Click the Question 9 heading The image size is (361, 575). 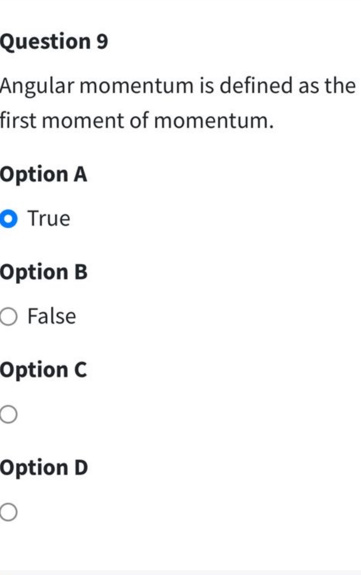[x=54, y=41]
